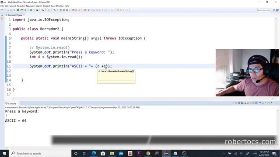Open the Navigate menu
Viewport: 280px width, 157px height.
[x=30, y=6]
